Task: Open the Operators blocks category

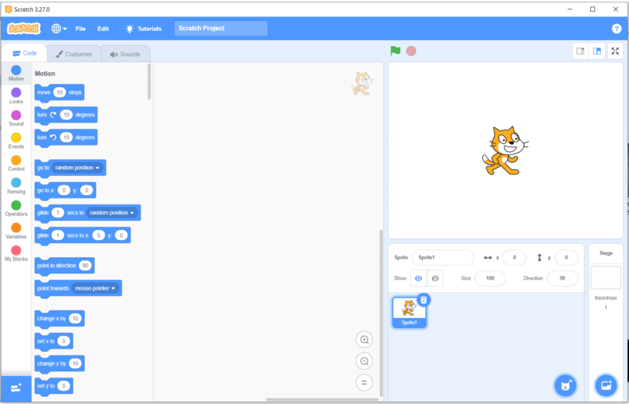Action: pyautogui.click(x=15, y=204)
